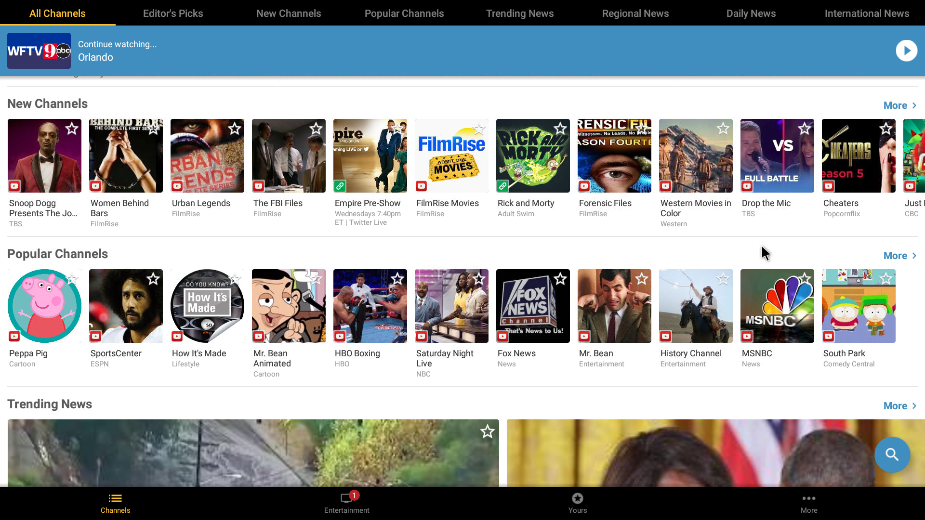This screenshot has height=520, width=925.
Task: Open the Regional News tab
Action: pyautogui.click(x=635, y=13)
